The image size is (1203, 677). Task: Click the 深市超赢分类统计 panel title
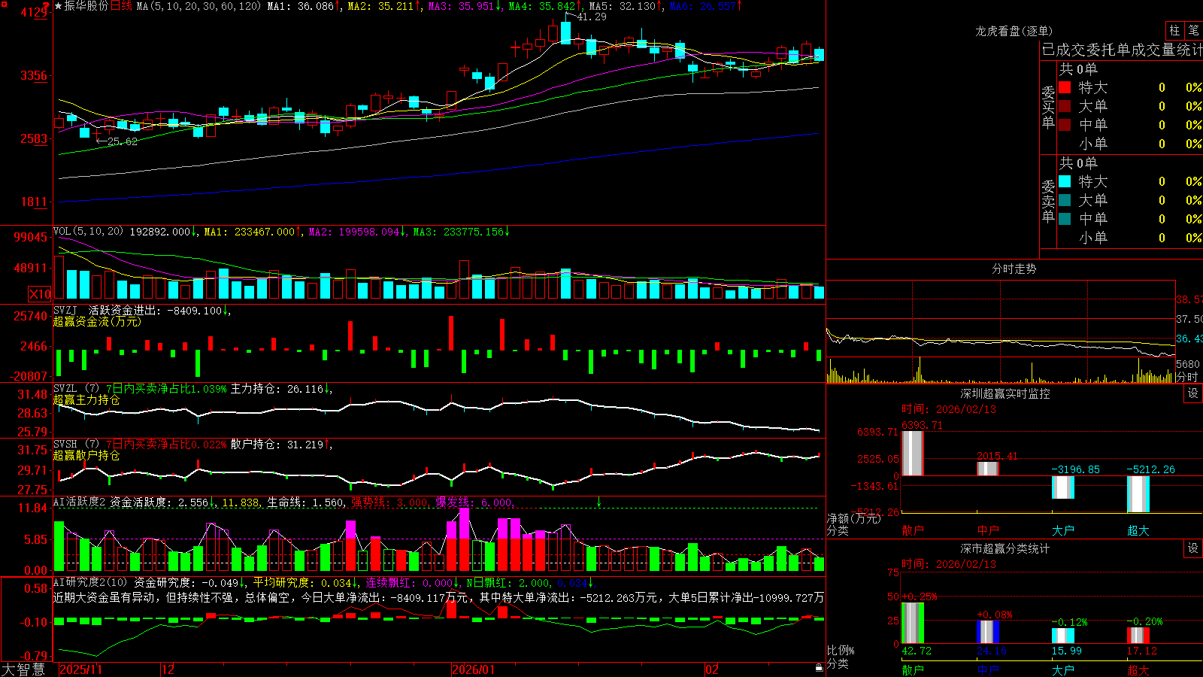1005,548
